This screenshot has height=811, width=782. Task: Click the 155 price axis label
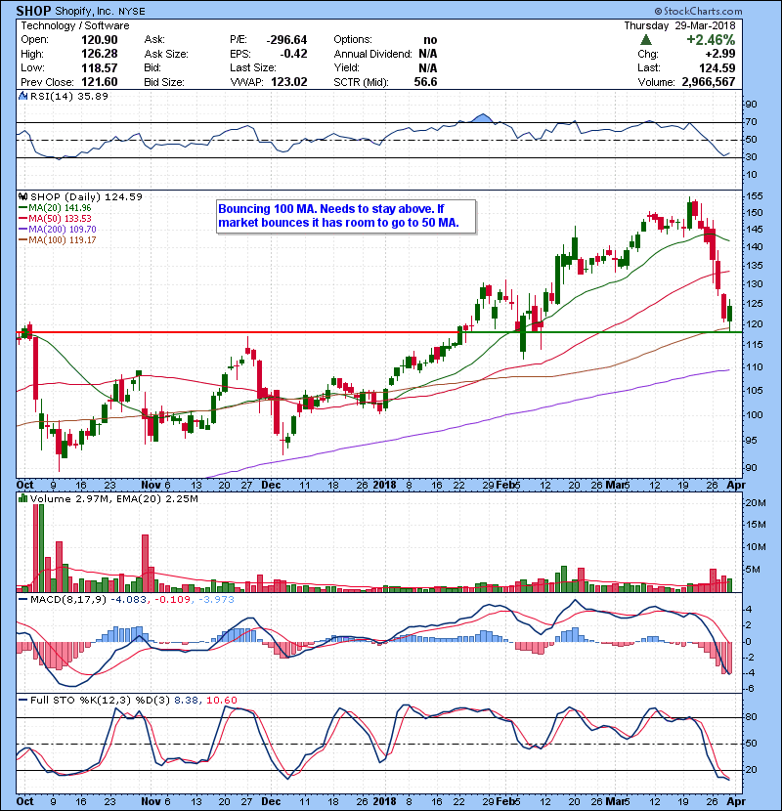pos(754,196)
